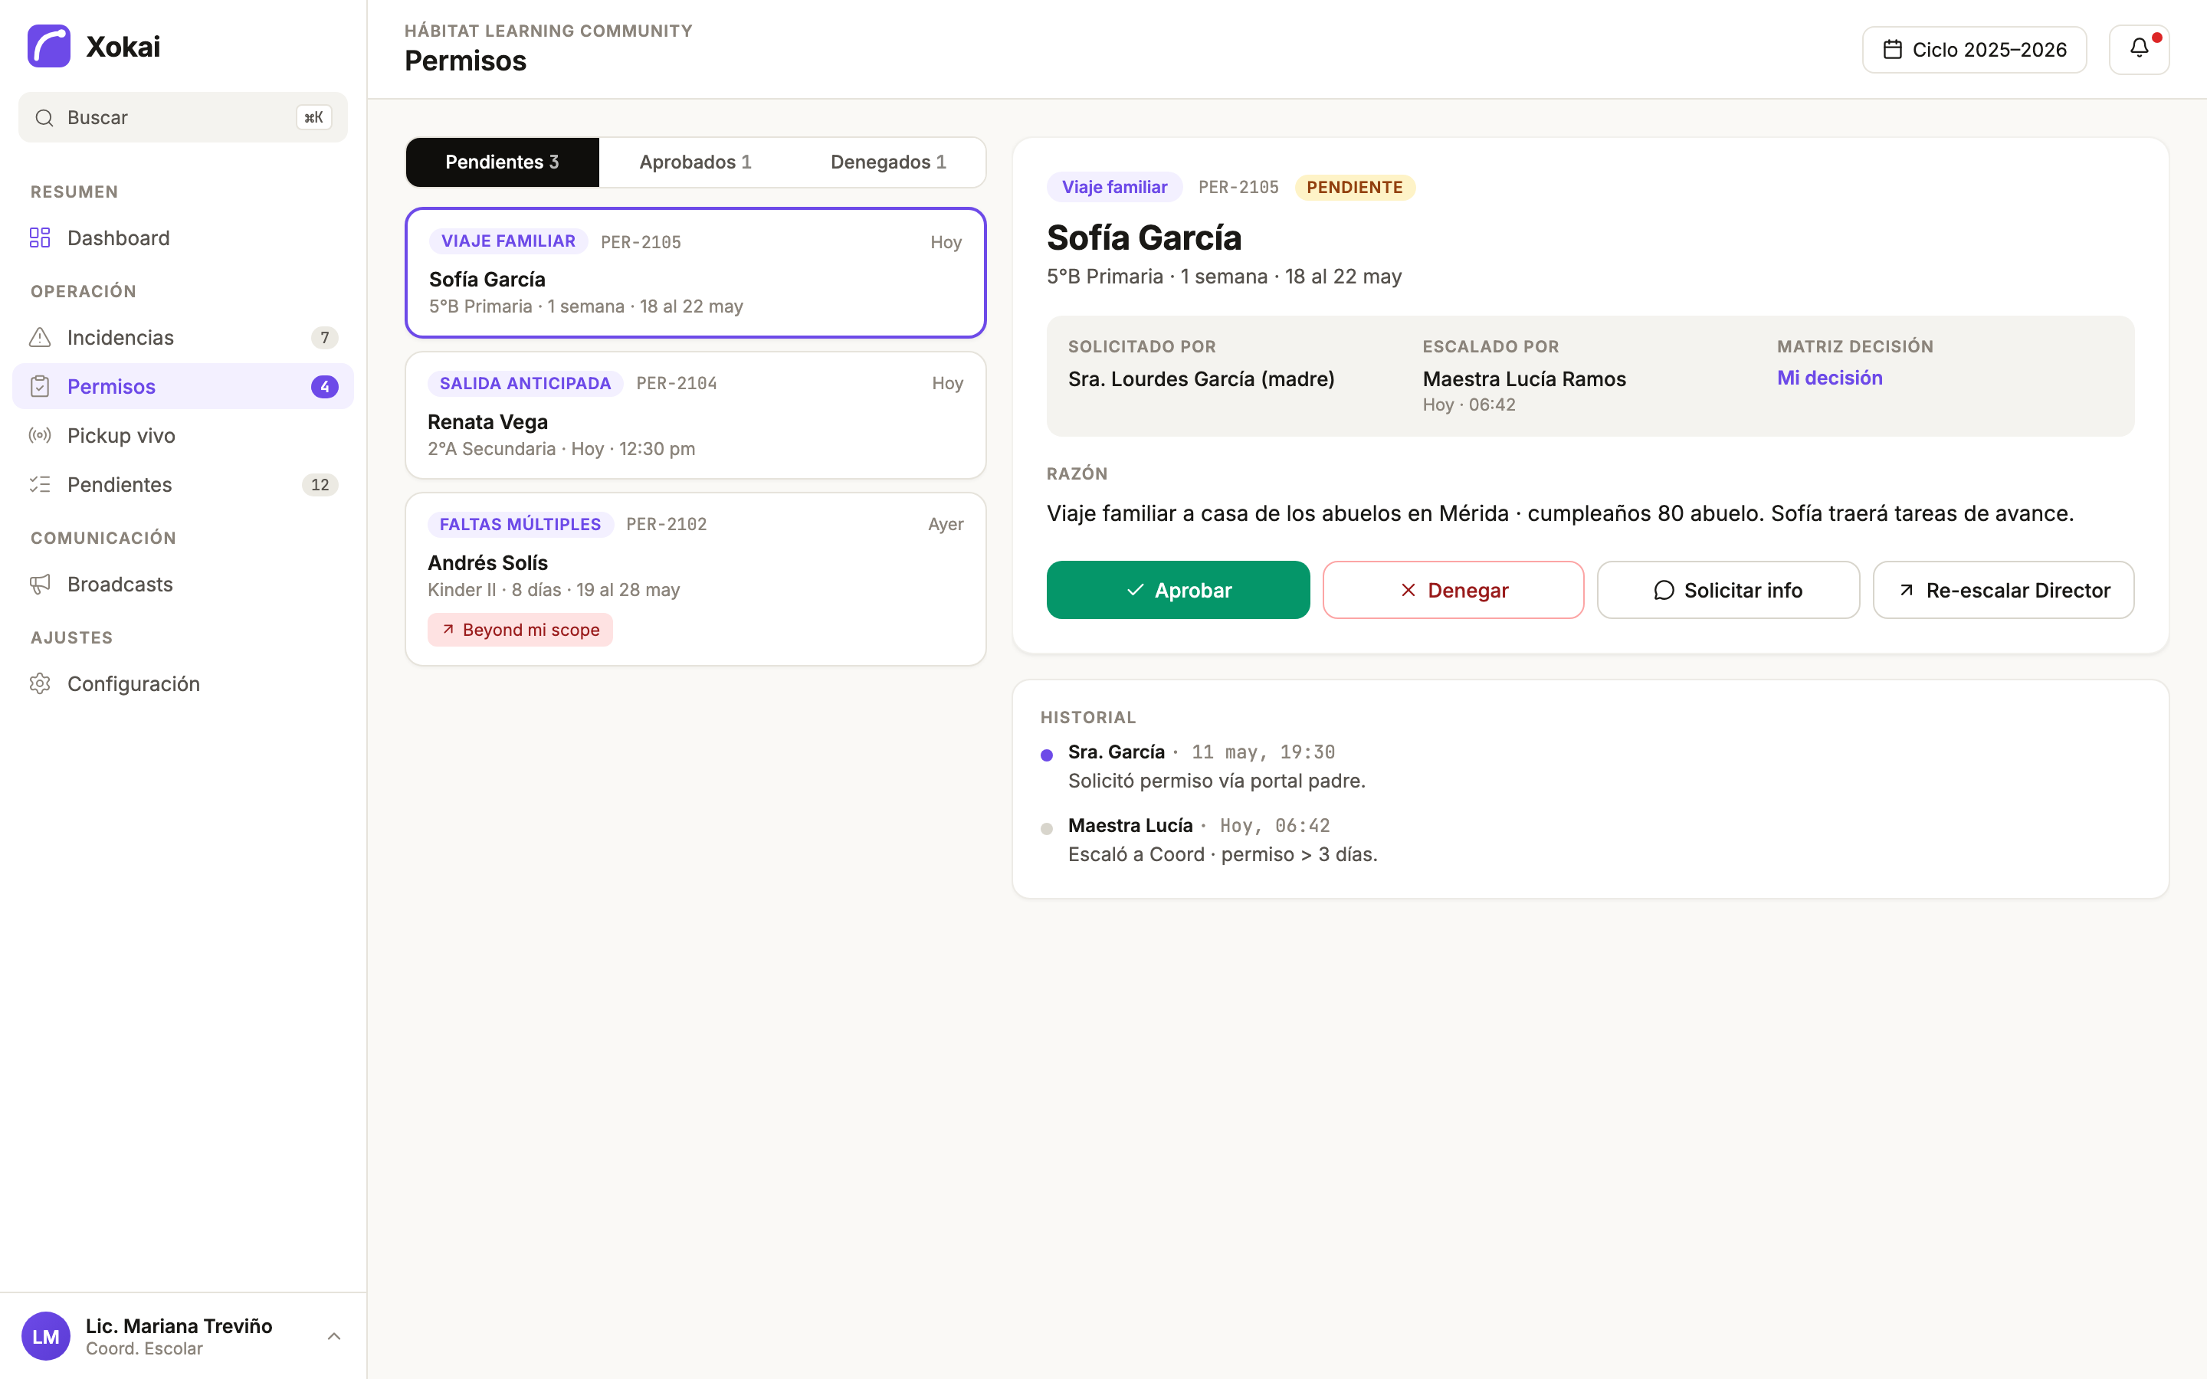The width and height of the screenshot is (2207, 1379).
Task: Click PER-2105 code in detail header
Action: pos(1238,187)
